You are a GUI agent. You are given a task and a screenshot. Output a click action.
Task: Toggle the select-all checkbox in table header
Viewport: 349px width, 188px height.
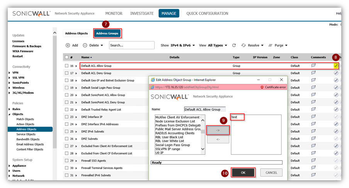click(x=67, y=57)
